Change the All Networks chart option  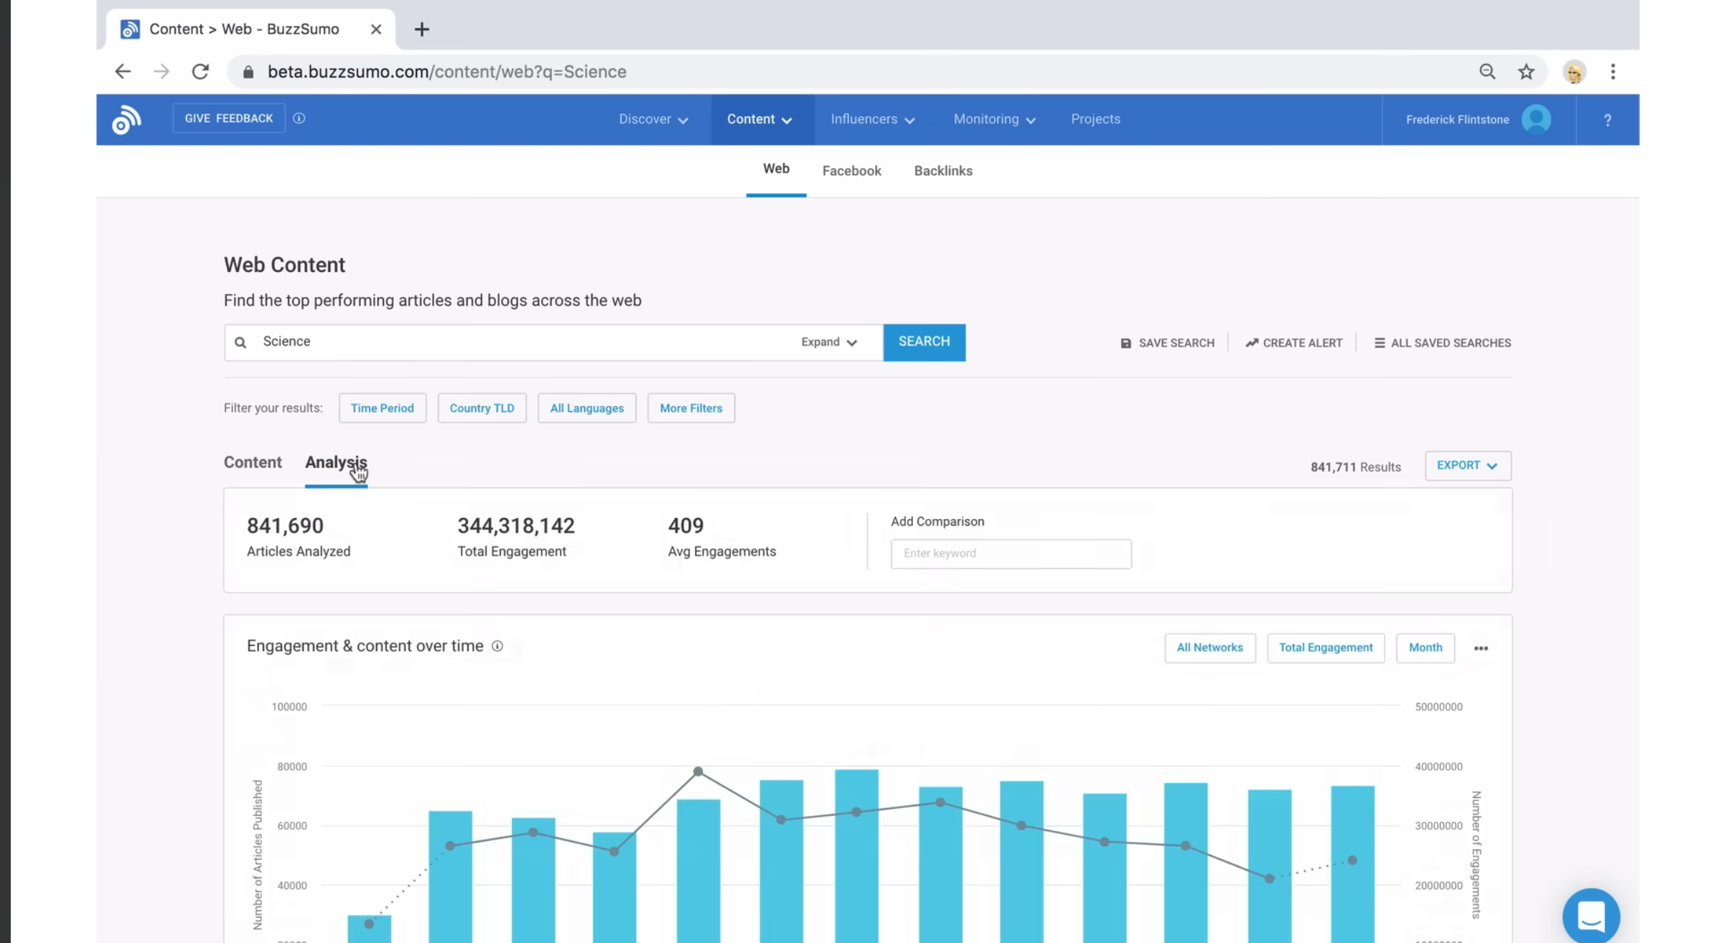(1209, 647)
